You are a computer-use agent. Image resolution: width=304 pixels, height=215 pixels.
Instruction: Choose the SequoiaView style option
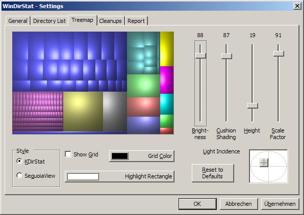[x=19, y=175]
